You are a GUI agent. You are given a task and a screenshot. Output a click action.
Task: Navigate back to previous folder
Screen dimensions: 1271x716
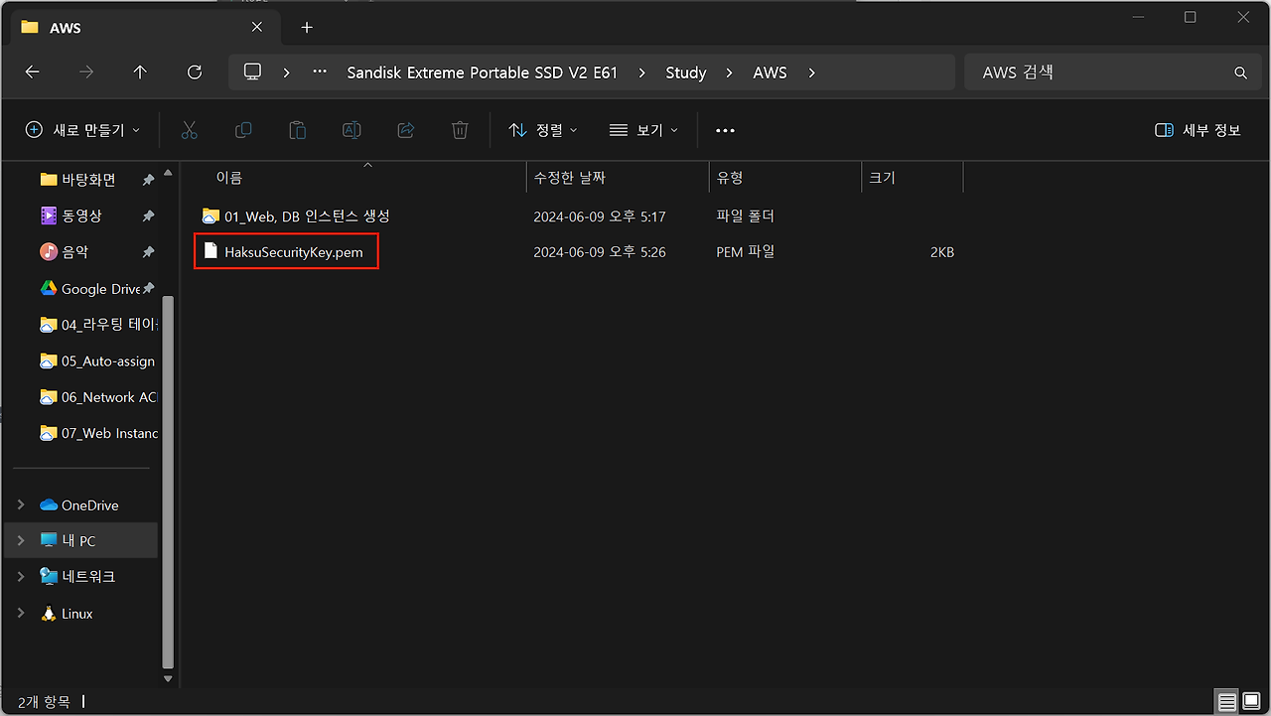(33, 72)
